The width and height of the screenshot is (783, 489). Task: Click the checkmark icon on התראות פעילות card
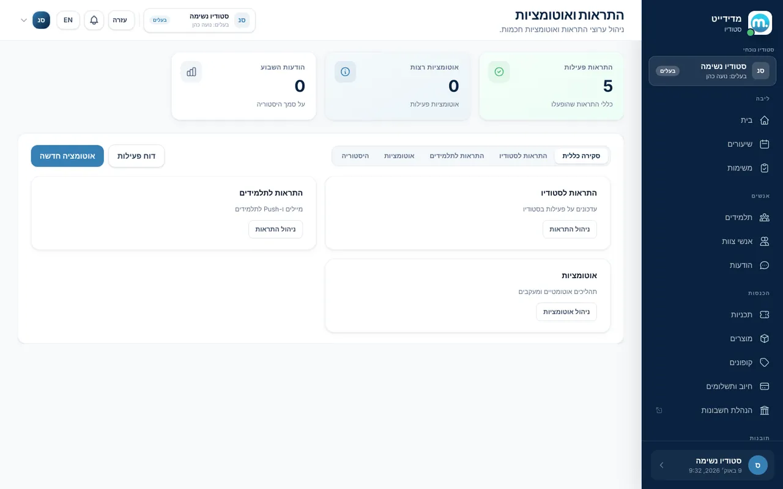(x=499, y=72)
